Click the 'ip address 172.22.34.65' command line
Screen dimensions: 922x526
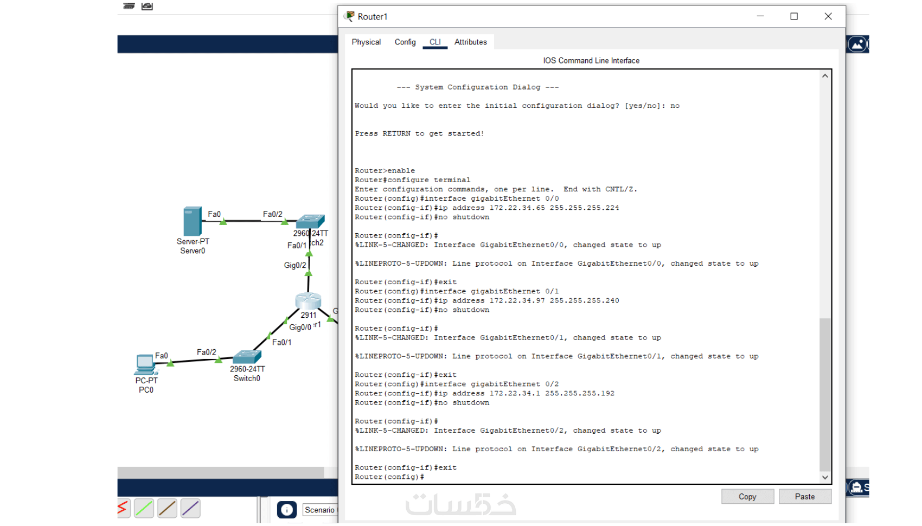tap(487, 208)
